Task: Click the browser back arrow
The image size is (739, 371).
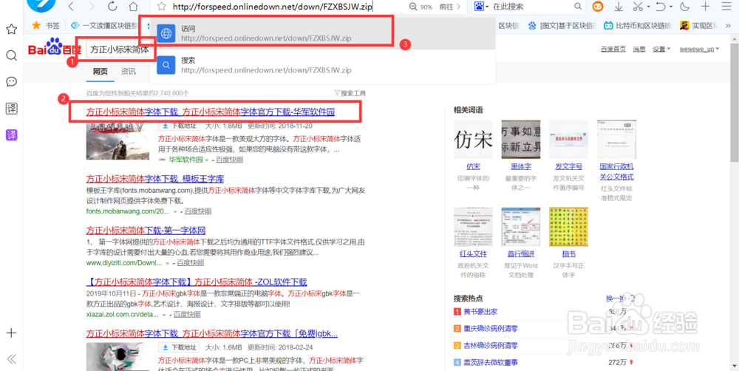Action: tap(71, 7)
